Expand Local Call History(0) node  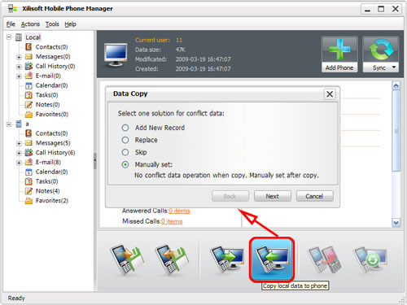click(x=19, y=67)
